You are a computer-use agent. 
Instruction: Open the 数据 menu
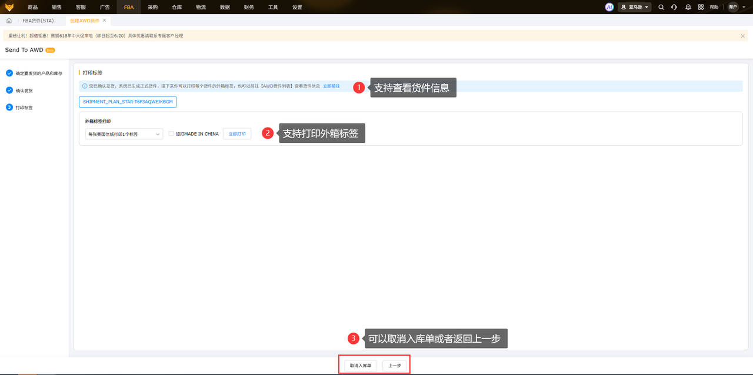click(225, 7)
